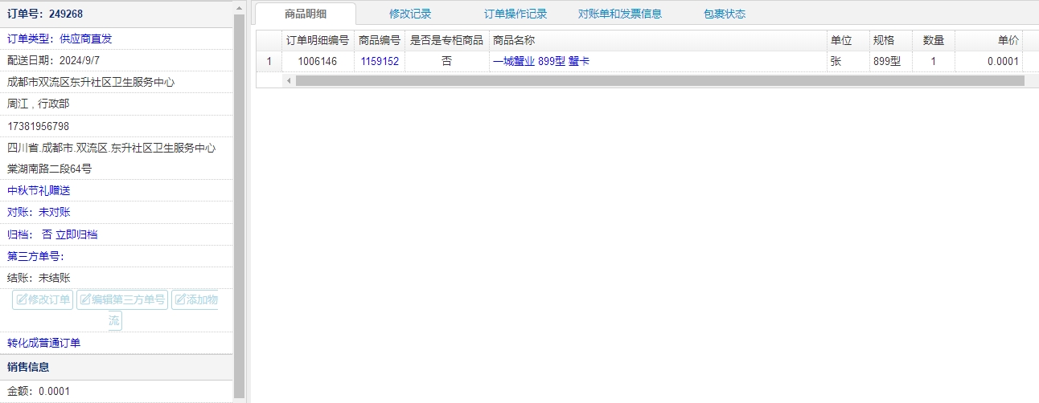Viewport: 1039px width, 403px height.
Task: Switch to the 修改记录 tab
Action: (410, 14)
